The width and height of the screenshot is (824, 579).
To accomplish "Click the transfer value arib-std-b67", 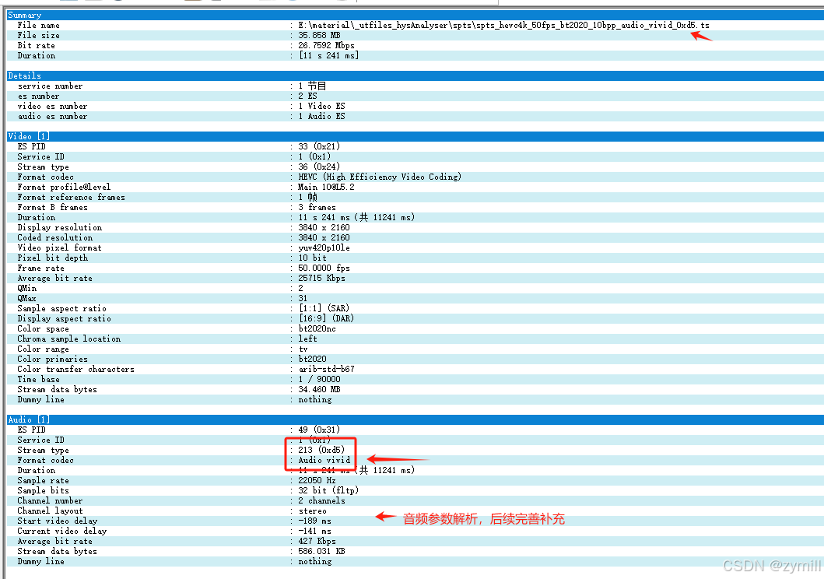I will (x=326, y=370).
